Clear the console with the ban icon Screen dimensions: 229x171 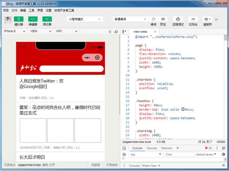tap(124, 154)
